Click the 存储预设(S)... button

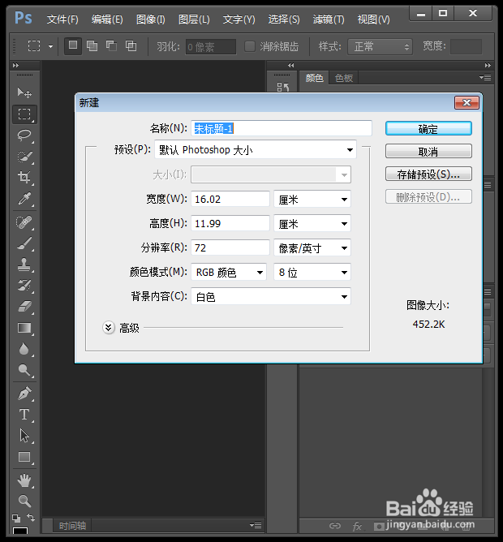pyautogui.click(x=428, y=174)
